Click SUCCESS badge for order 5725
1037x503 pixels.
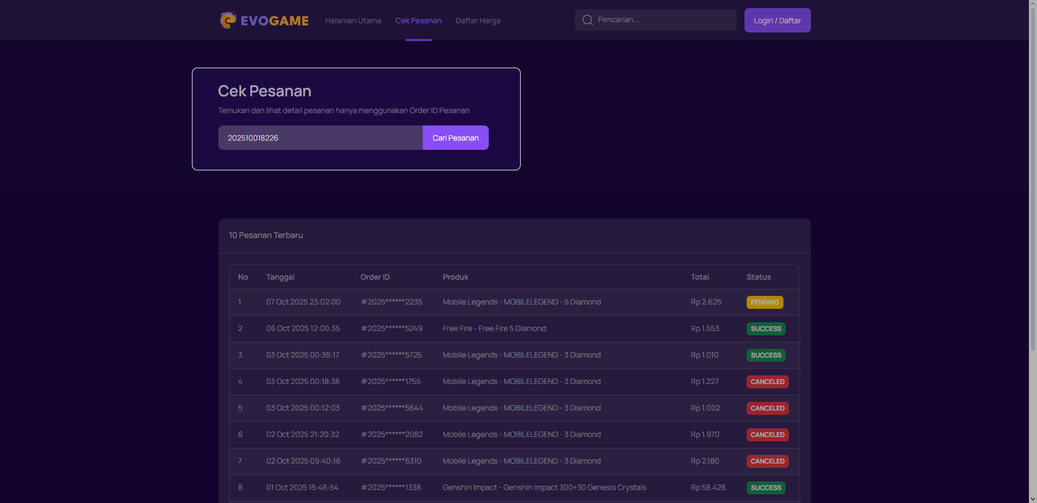pyautogui.click(x=766, y=355)
